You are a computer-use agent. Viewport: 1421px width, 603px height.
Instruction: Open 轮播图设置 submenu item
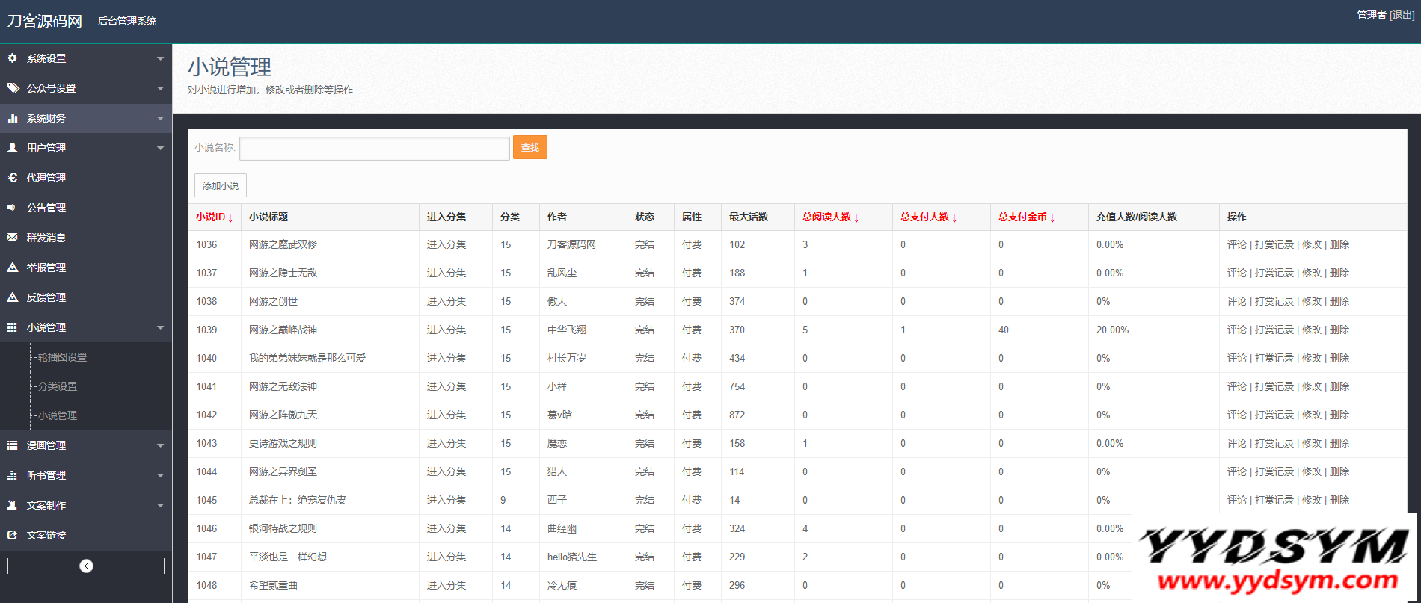(62, 358)
